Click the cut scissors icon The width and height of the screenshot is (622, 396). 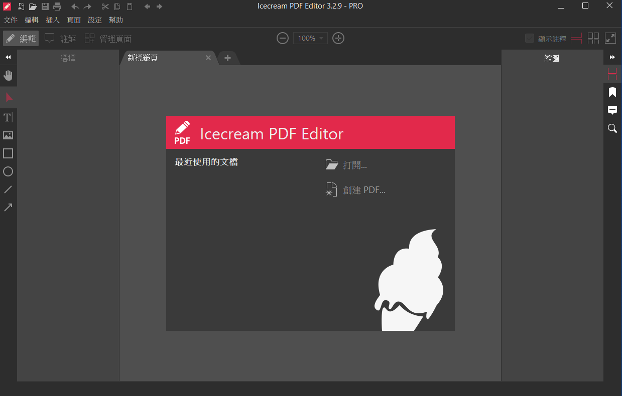point(105,7)
